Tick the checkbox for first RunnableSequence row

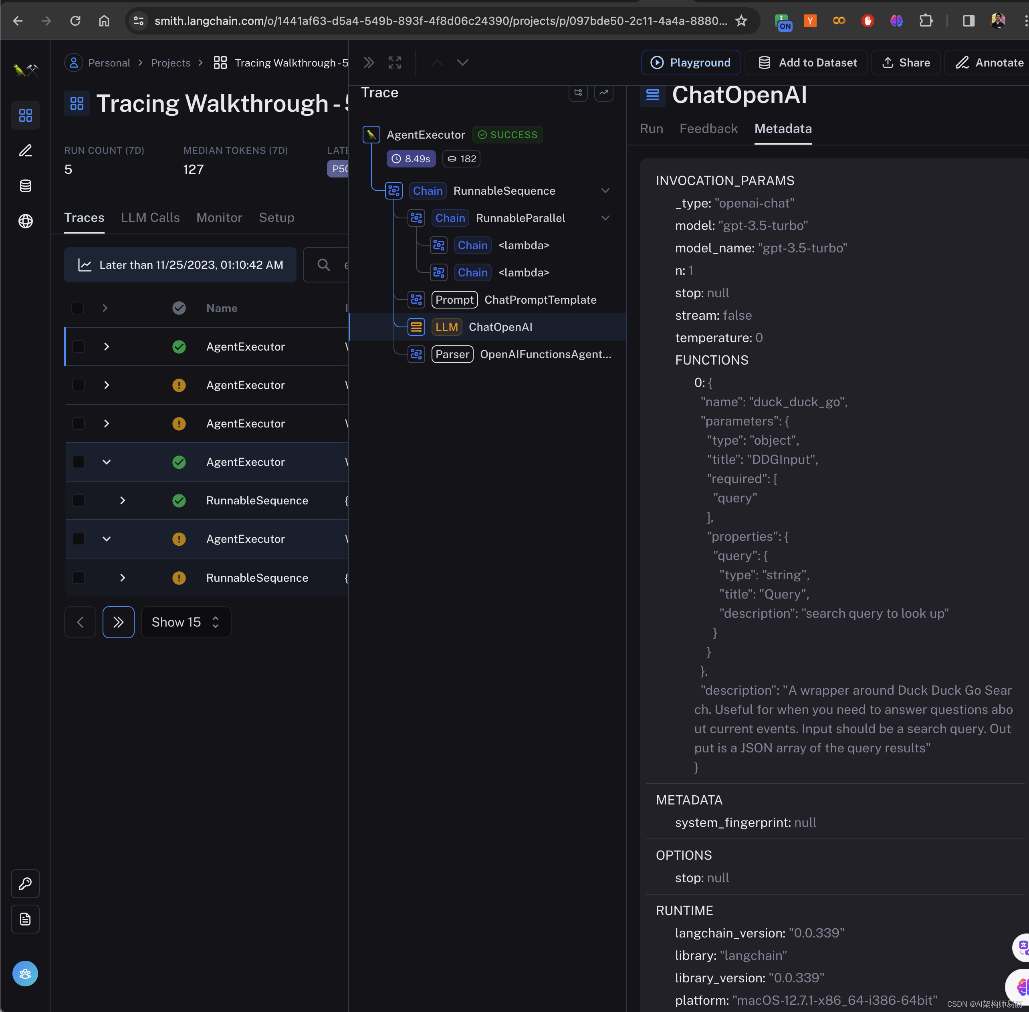click(78, 501)
